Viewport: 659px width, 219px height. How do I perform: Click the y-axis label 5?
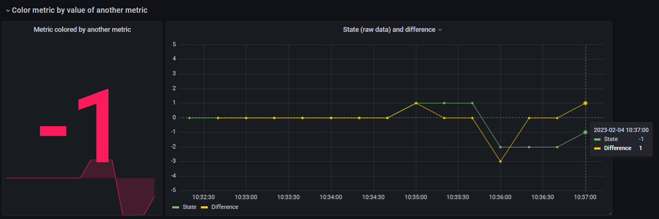click(174, 45)
